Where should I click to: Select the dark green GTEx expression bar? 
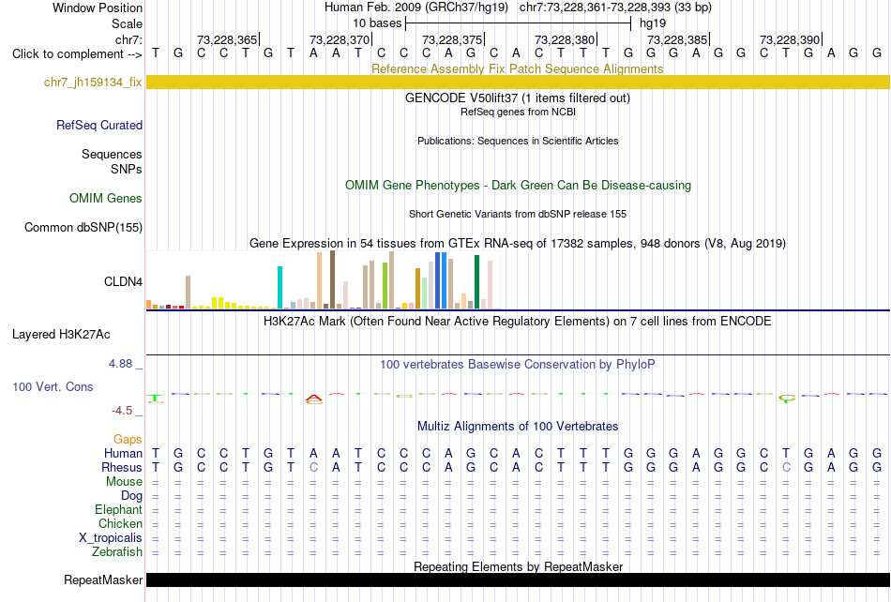pyautogui.click(x=476, y=282)
